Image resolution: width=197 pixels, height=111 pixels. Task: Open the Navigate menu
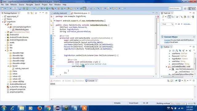click(30, 5)
